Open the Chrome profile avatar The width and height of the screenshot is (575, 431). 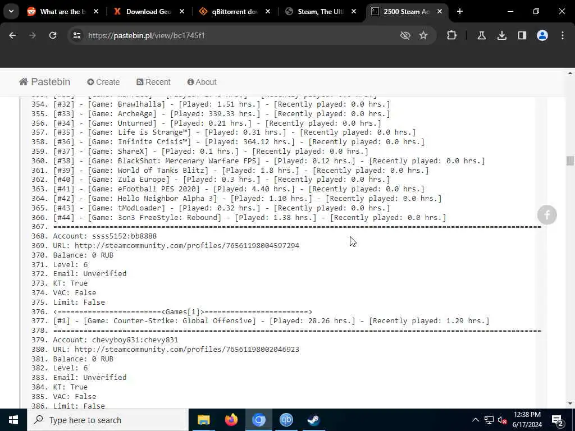[542, 35]
